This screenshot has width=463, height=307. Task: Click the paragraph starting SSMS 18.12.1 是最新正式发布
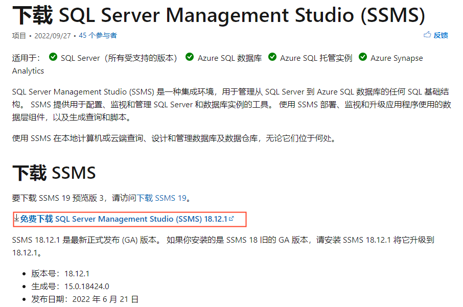223,246
